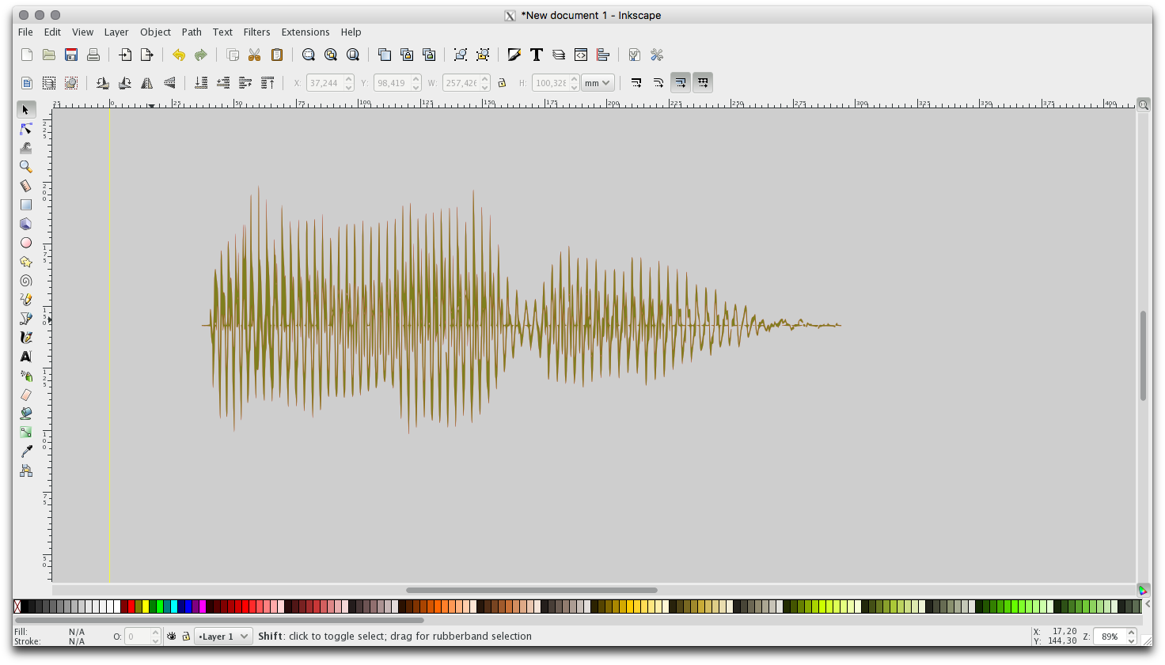Image resolution: width=1165 pixels, height=665 pixels.
Task: Select the Eraser tool
Action: pos(25,395)
